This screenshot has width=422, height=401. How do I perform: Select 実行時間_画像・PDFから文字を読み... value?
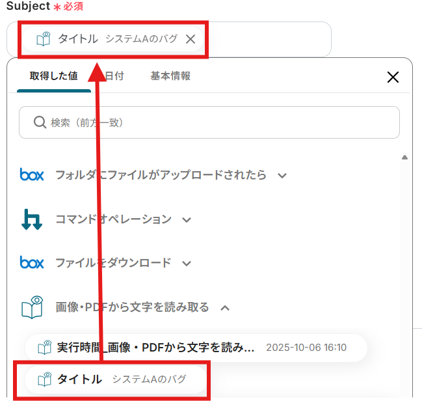point(196,348)
